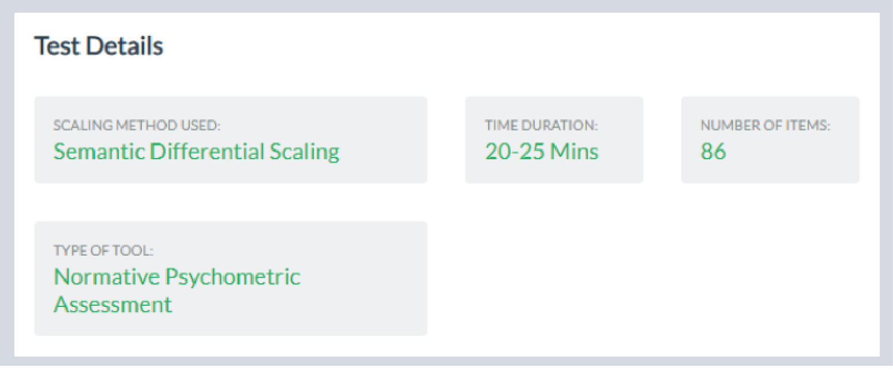Select the Number of Items card
Screen dimensions: 893x371
pos(770,140)
